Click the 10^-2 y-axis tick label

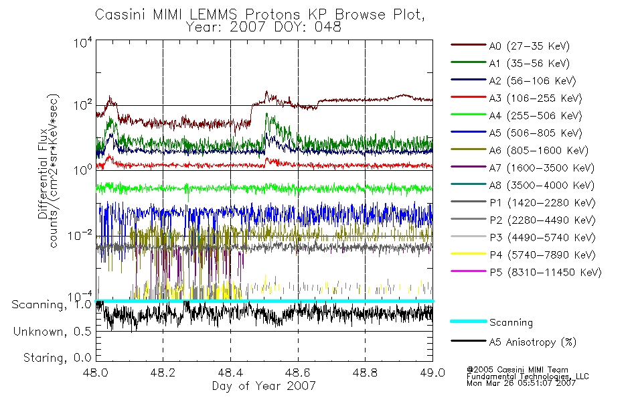[80, 234]
